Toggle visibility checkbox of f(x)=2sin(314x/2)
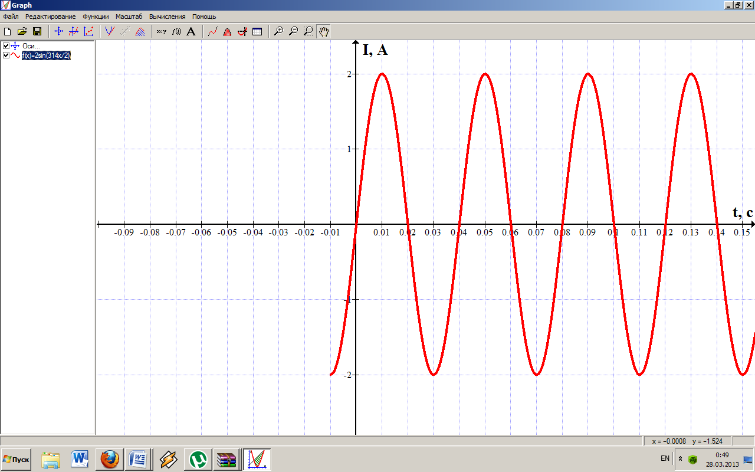The height and width of the screenshot is (472, 755). 6,55
